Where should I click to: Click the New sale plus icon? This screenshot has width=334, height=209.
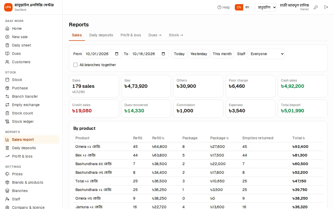(7, 37)
